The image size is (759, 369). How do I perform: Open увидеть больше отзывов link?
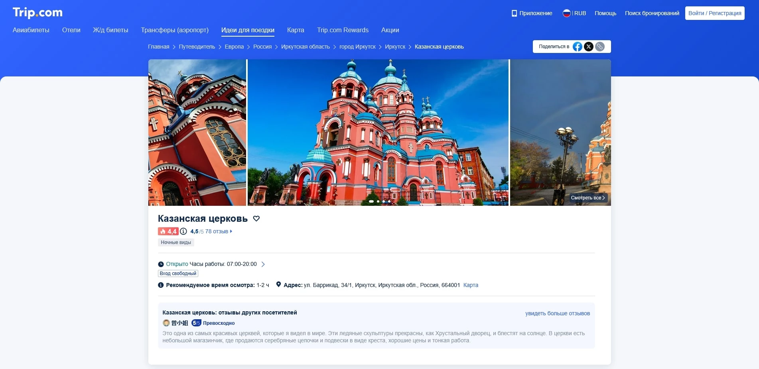(x=557, y=313)
